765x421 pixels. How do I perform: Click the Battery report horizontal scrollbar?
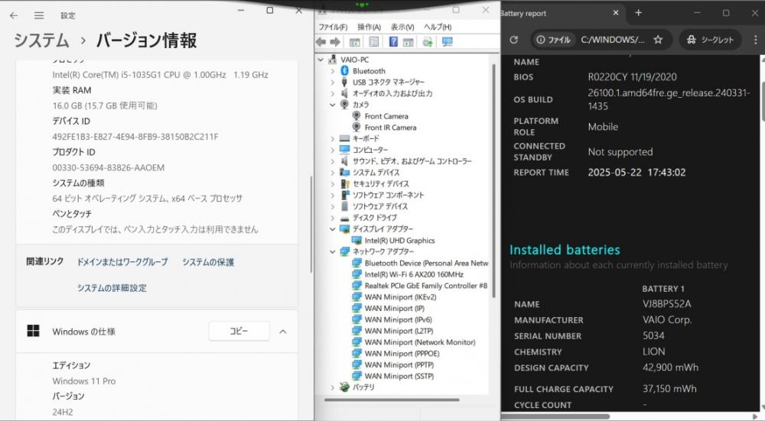tap(555, 416)
